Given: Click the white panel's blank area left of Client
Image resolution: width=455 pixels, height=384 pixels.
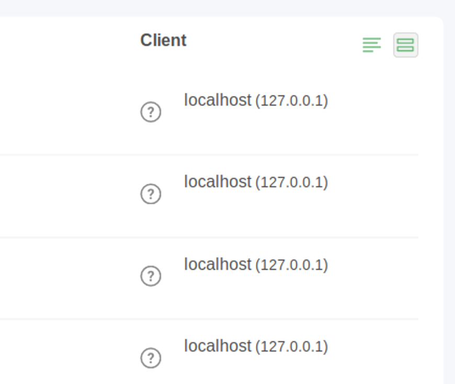Looking at the screenshot, I should [x=63, y=41].
